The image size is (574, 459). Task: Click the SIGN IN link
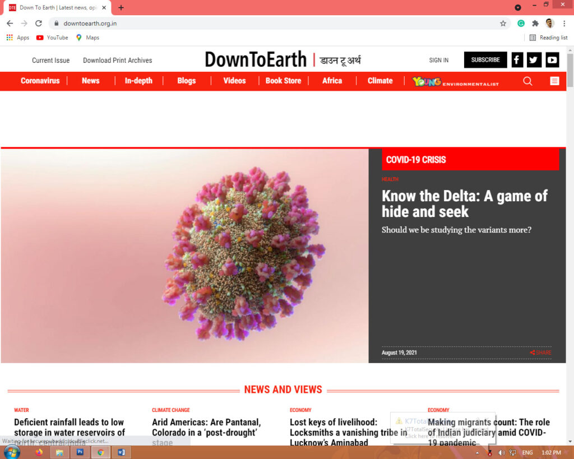pyautogui.click(x=438, y=60)
